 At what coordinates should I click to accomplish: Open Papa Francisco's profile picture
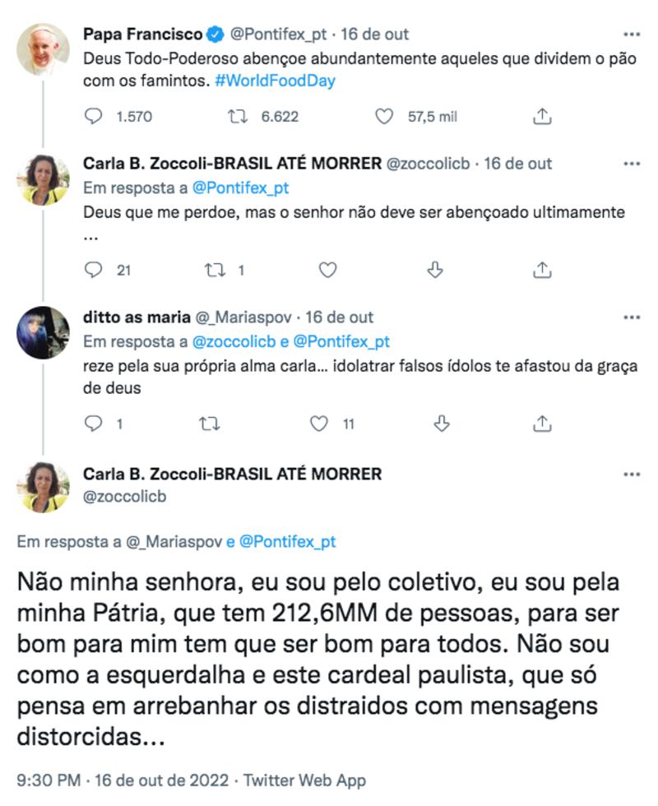[43, 49]
